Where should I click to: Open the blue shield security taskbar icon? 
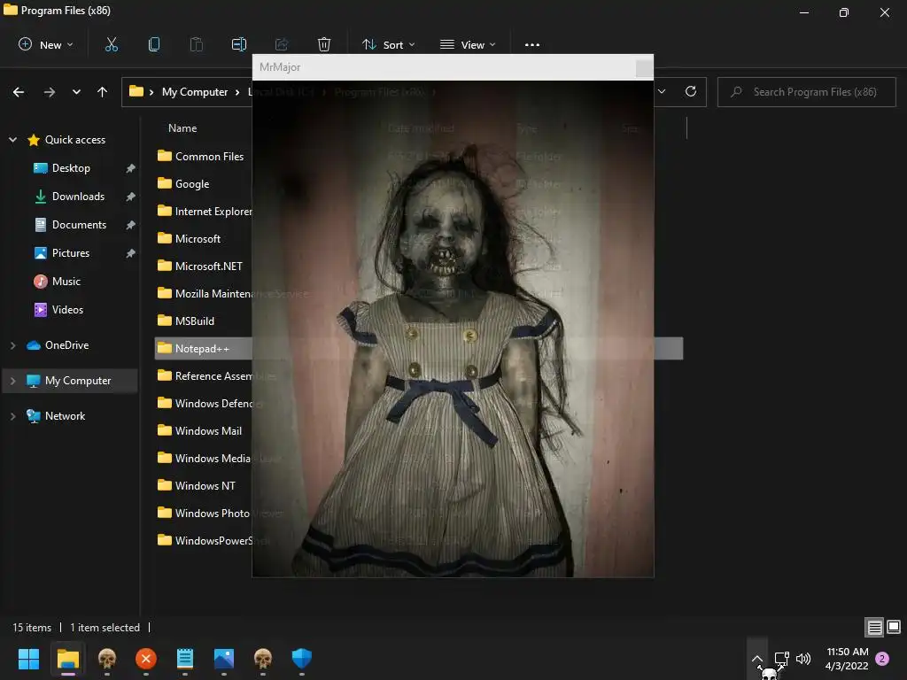click(x=302, y=659)
